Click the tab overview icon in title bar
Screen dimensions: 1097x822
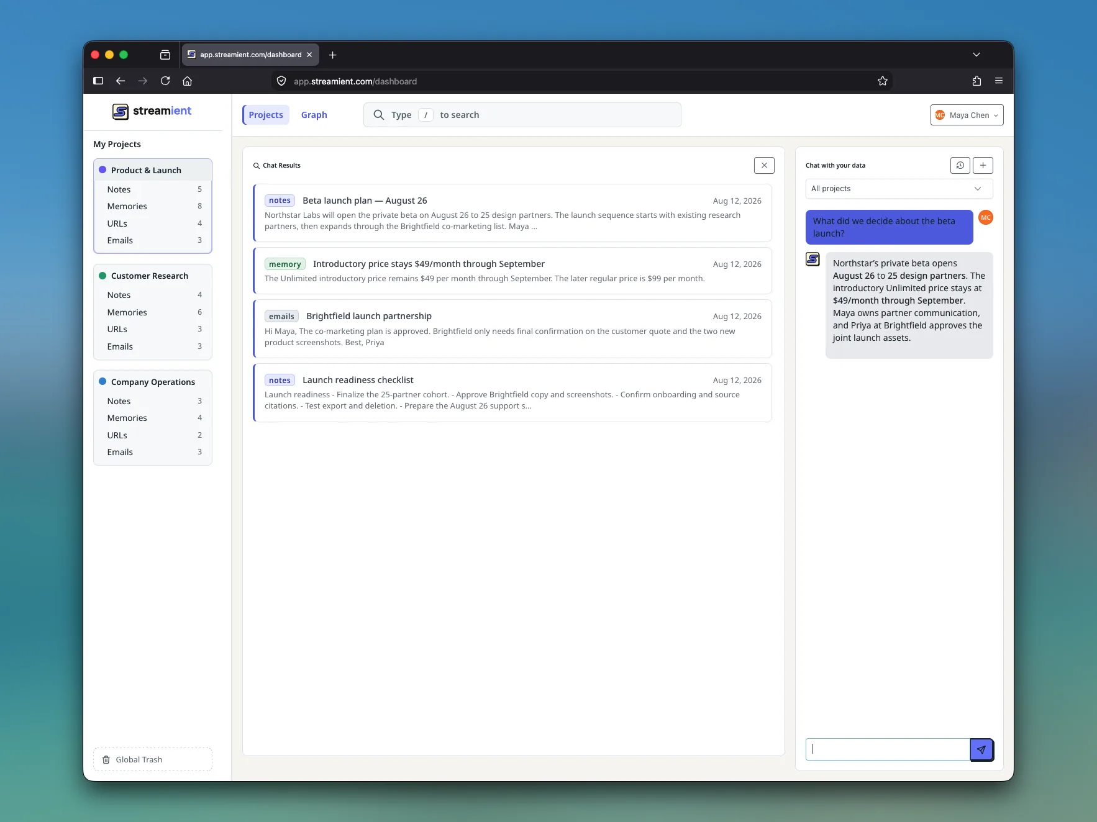tap(165, 55)
